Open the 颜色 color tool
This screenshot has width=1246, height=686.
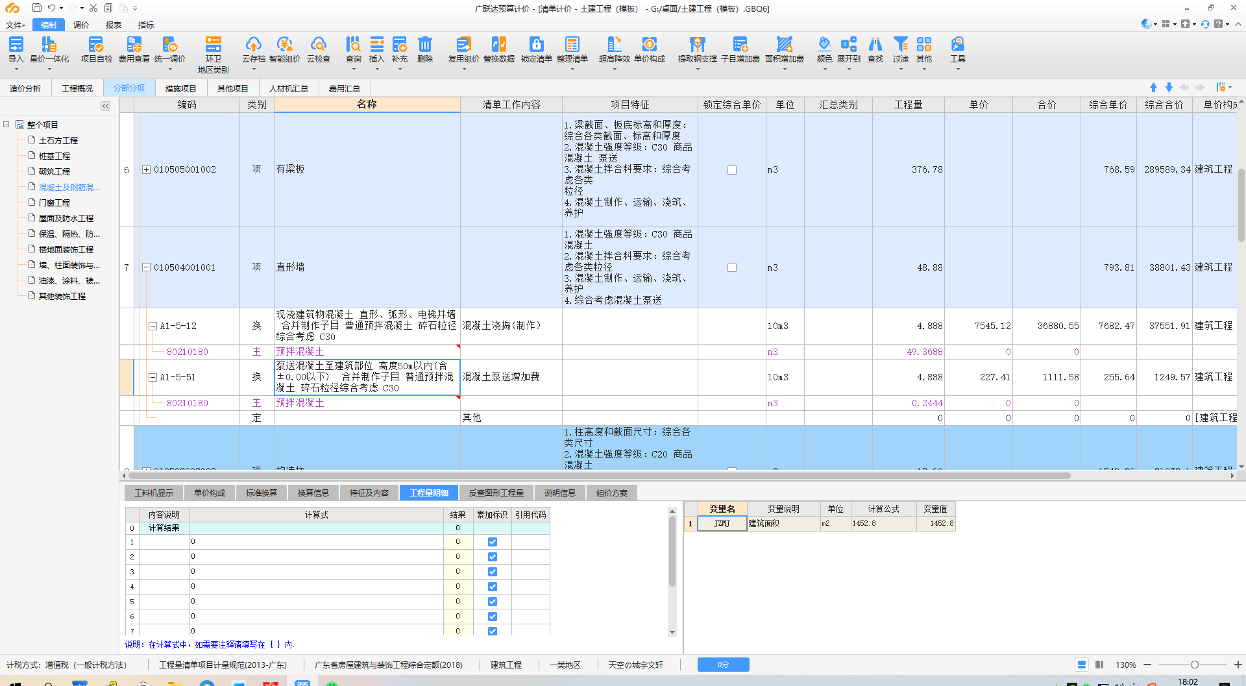coord(824,49)
